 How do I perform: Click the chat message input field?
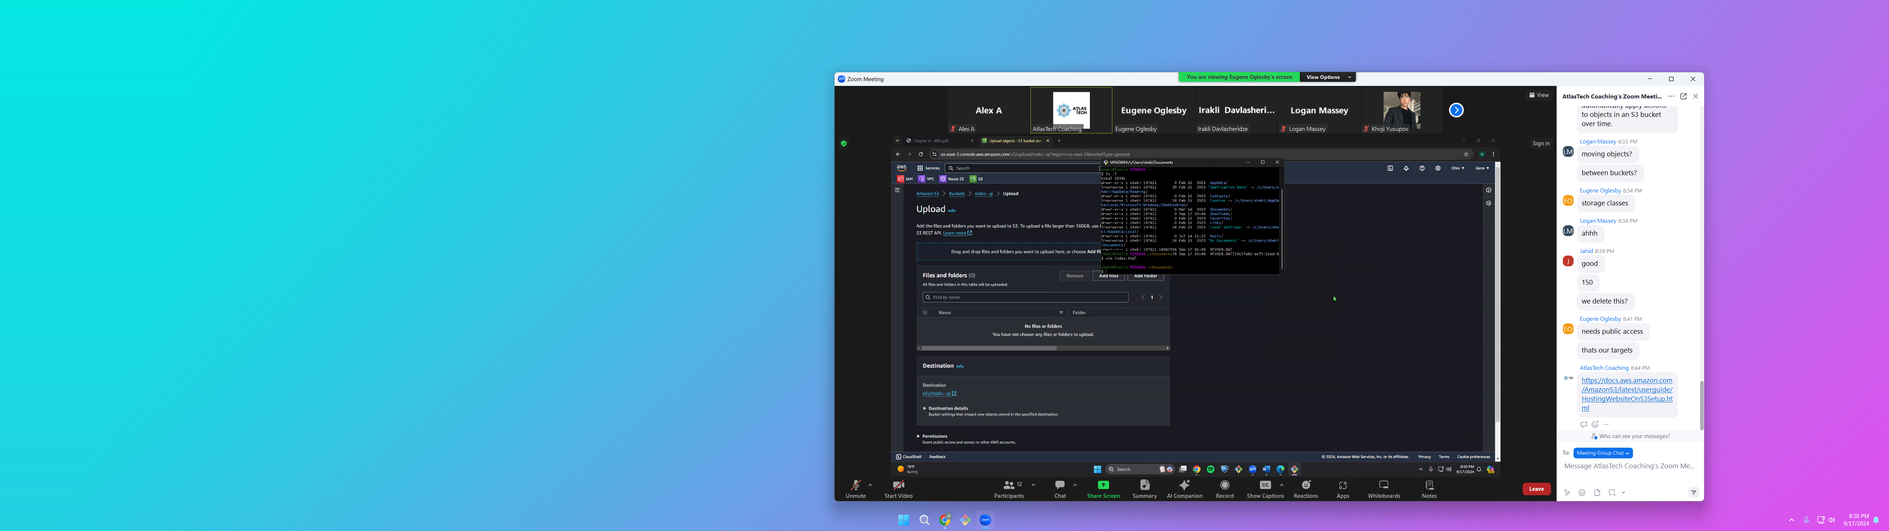1629,466
